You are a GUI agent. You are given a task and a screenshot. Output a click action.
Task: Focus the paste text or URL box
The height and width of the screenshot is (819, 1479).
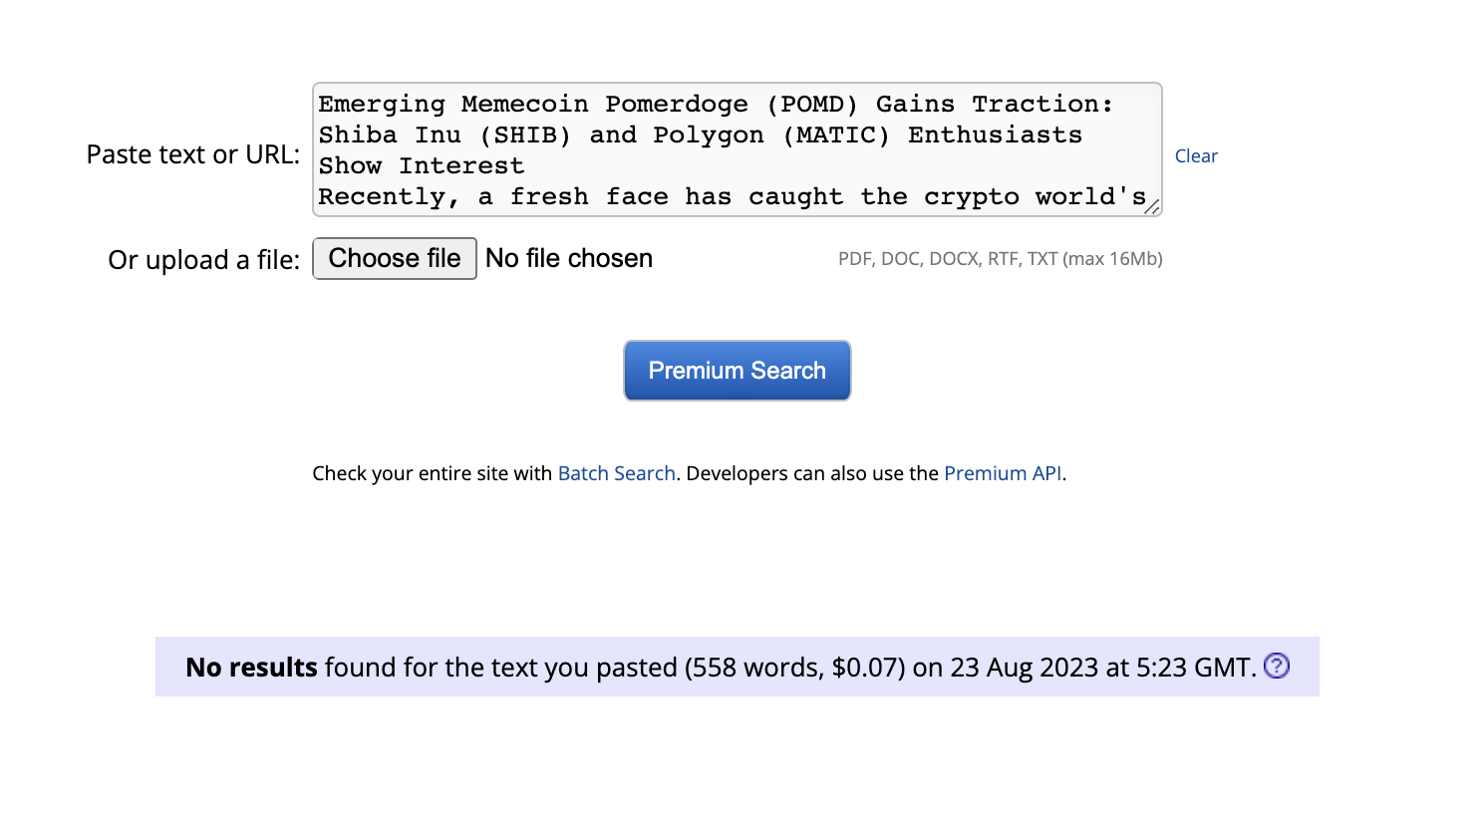coord(738,149)
